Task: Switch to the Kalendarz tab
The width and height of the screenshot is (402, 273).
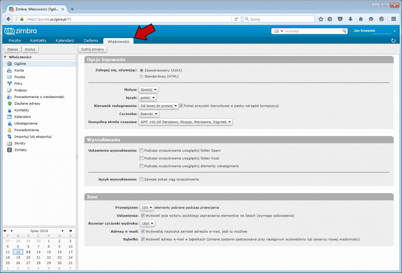Action: (x=65, y=41)
